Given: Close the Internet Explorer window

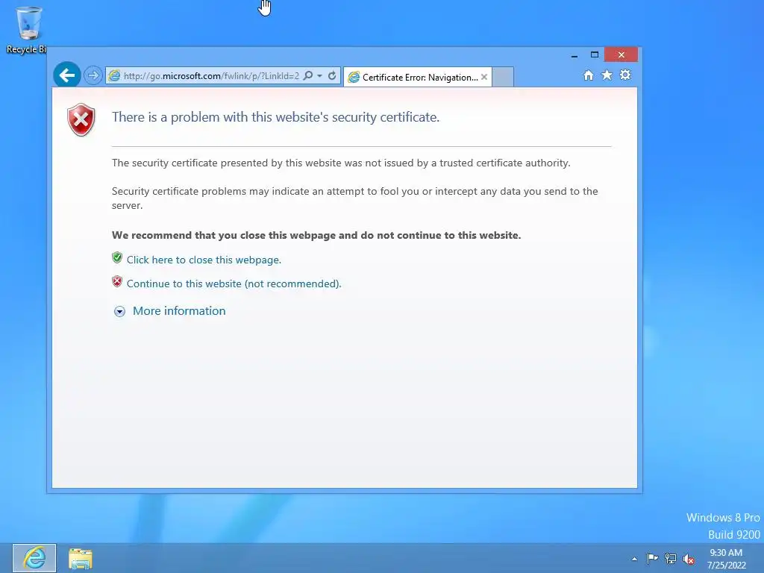Looking at the screenshot, I should point(621,54).
